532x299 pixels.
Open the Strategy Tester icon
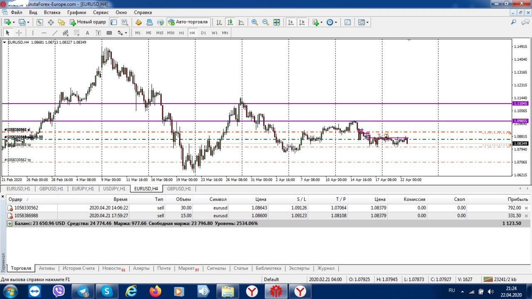(x=124, y=22)
